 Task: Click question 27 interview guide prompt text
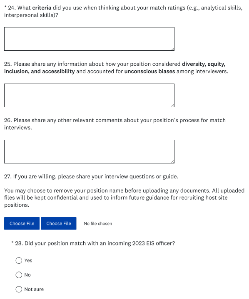[x=91, y=177]
